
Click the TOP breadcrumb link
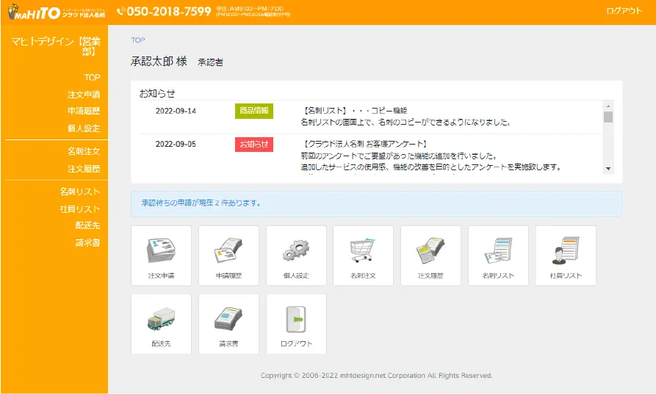(x=137, y=40)
